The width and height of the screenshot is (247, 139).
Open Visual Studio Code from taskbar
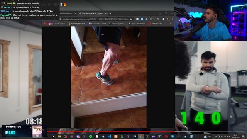pos(110,136)
